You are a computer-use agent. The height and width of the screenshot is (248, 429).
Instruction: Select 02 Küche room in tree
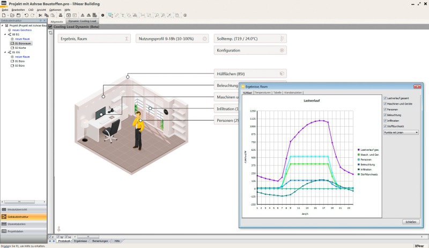coord(20,48)
